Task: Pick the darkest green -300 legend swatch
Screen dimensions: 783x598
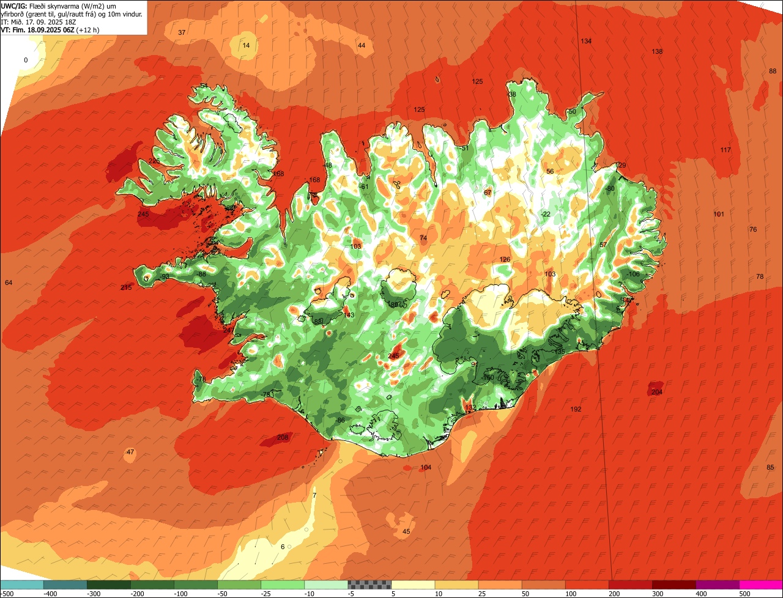Action: coord(109,585)
